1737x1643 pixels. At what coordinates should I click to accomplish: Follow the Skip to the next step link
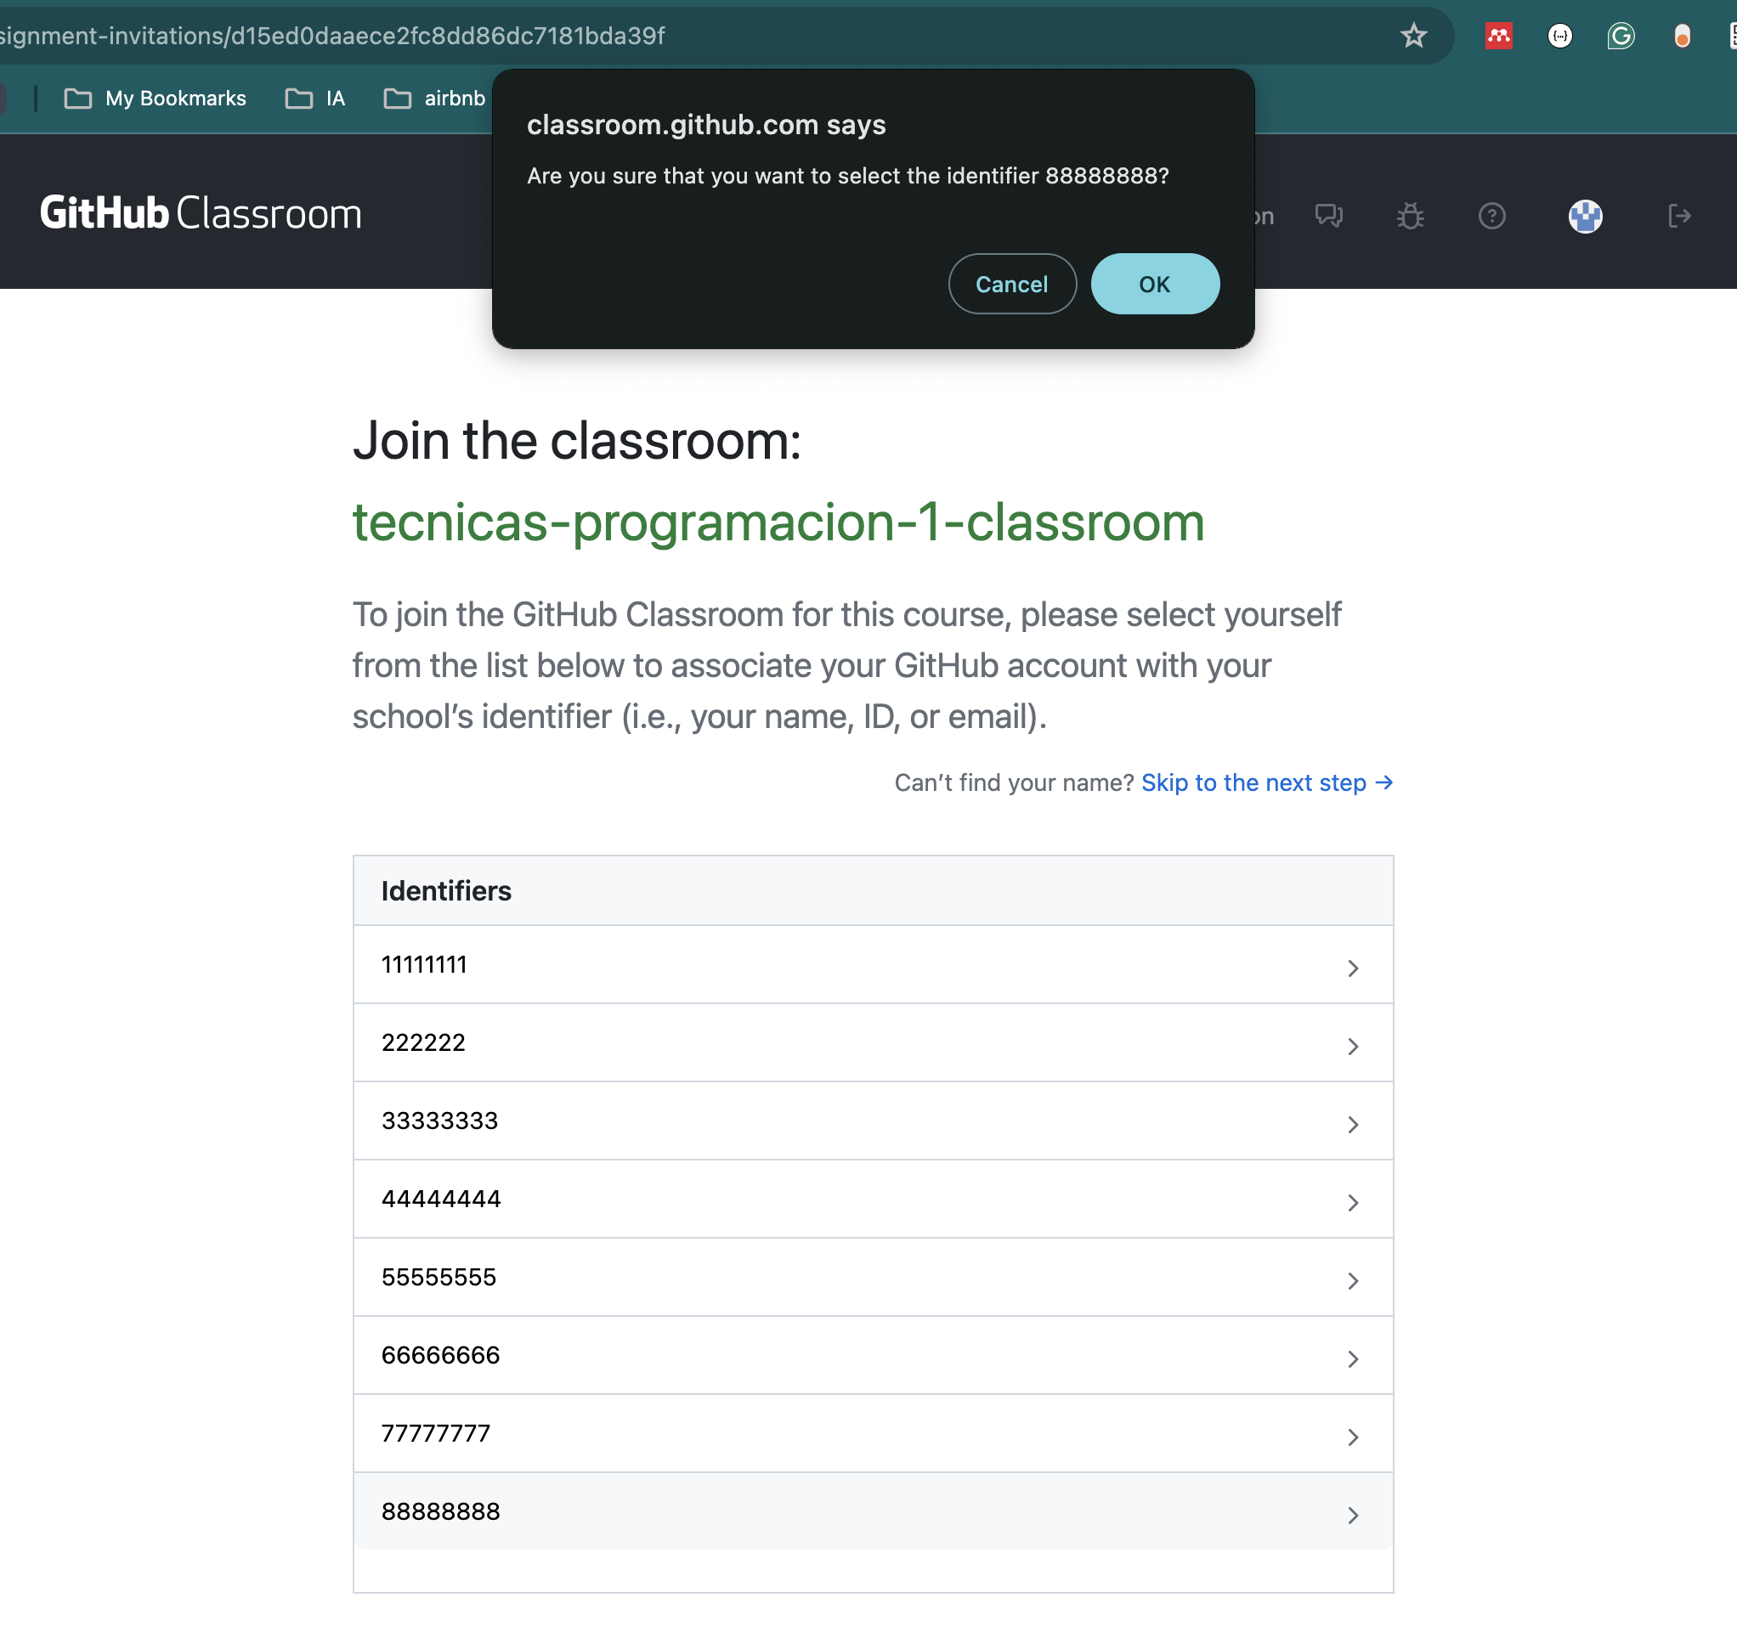(1265, 782)
